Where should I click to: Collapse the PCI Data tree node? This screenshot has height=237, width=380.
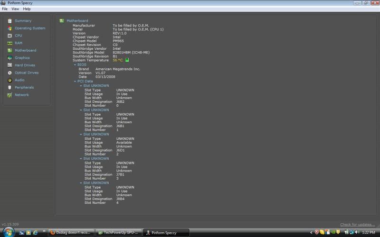point(75,82)
